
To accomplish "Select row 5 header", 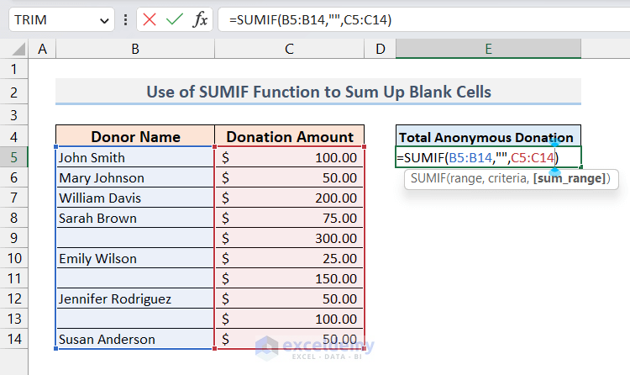I will point(14,157).
